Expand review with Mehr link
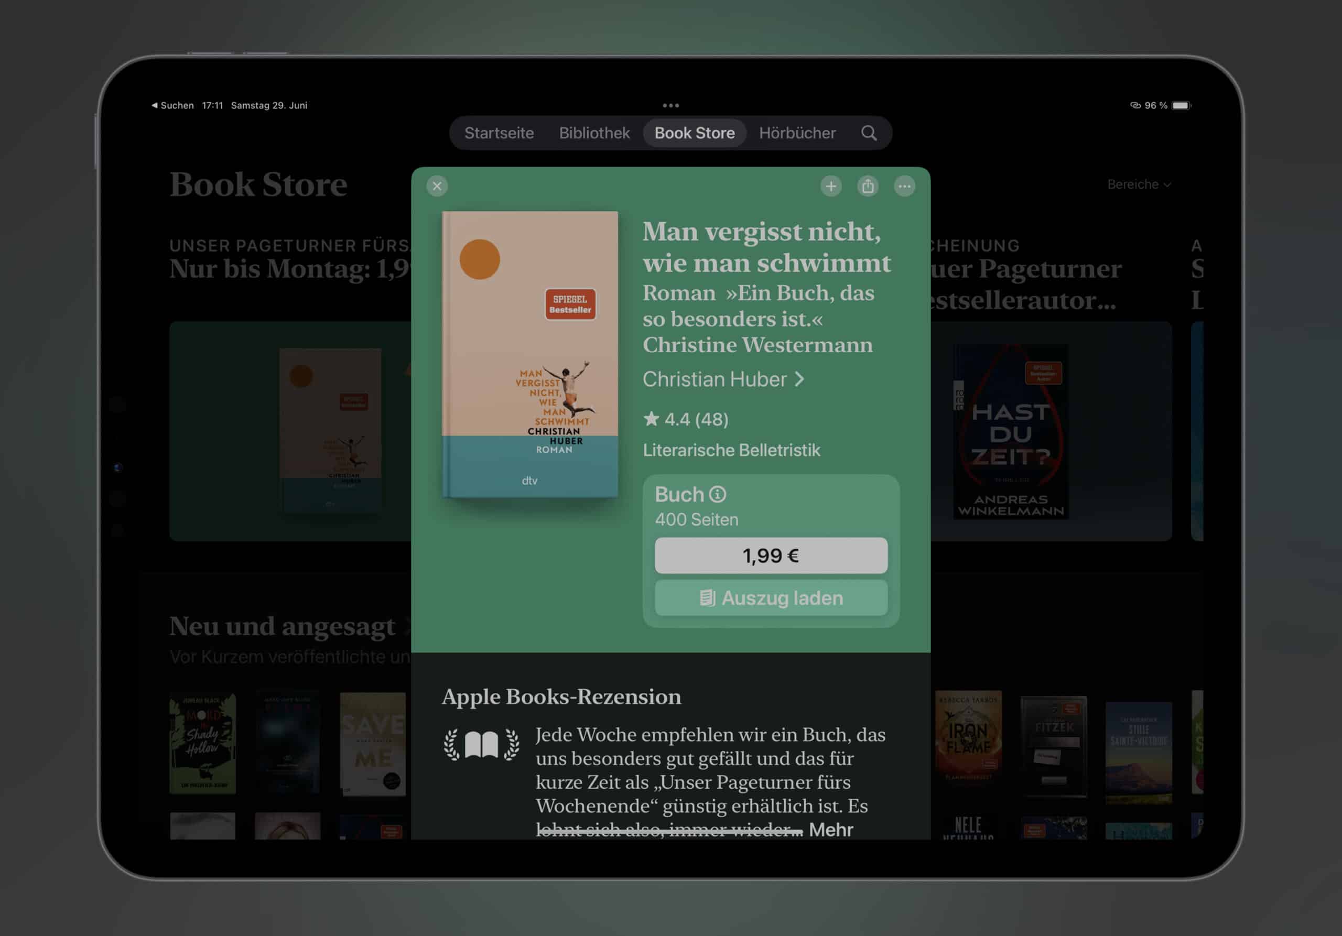The height and width of the screenshot is (936, 1342). 830,829
